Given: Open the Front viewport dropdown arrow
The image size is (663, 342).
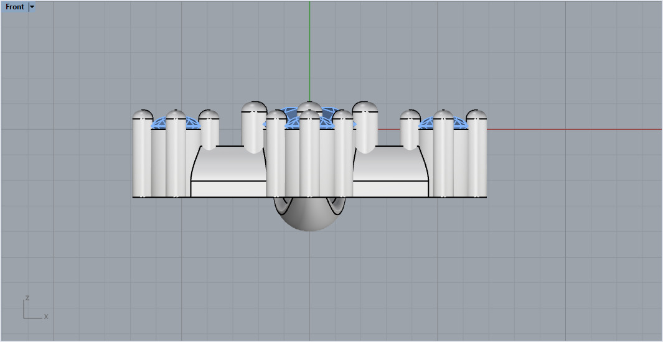Looking at the screenshot, I should (32, 7).
